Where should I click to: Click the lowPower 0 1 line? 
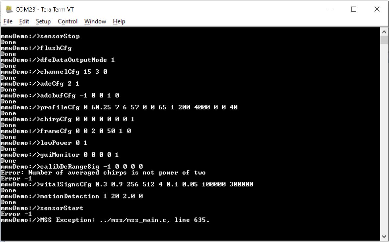(44, 143)
